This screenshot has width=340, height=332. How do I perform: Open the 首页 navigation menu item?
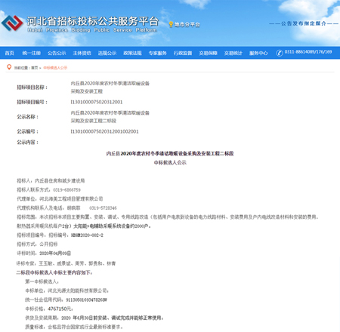click(9, 53)
